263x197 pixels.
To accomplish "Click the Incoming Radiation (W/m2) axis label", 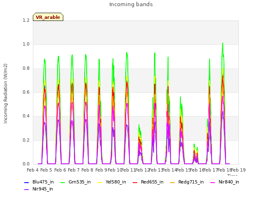I will pyautogui.click(x=5, y=94).
